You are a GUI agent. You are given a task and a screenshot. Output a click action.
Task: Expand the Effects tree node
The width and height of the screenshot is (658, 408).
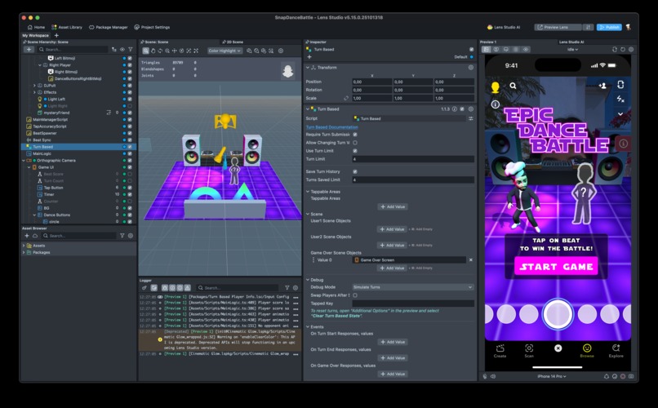(34, 92)
